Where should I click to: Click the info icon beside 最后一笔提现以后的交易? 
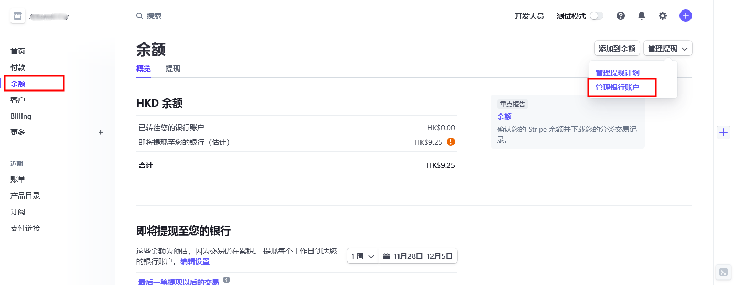226,280
